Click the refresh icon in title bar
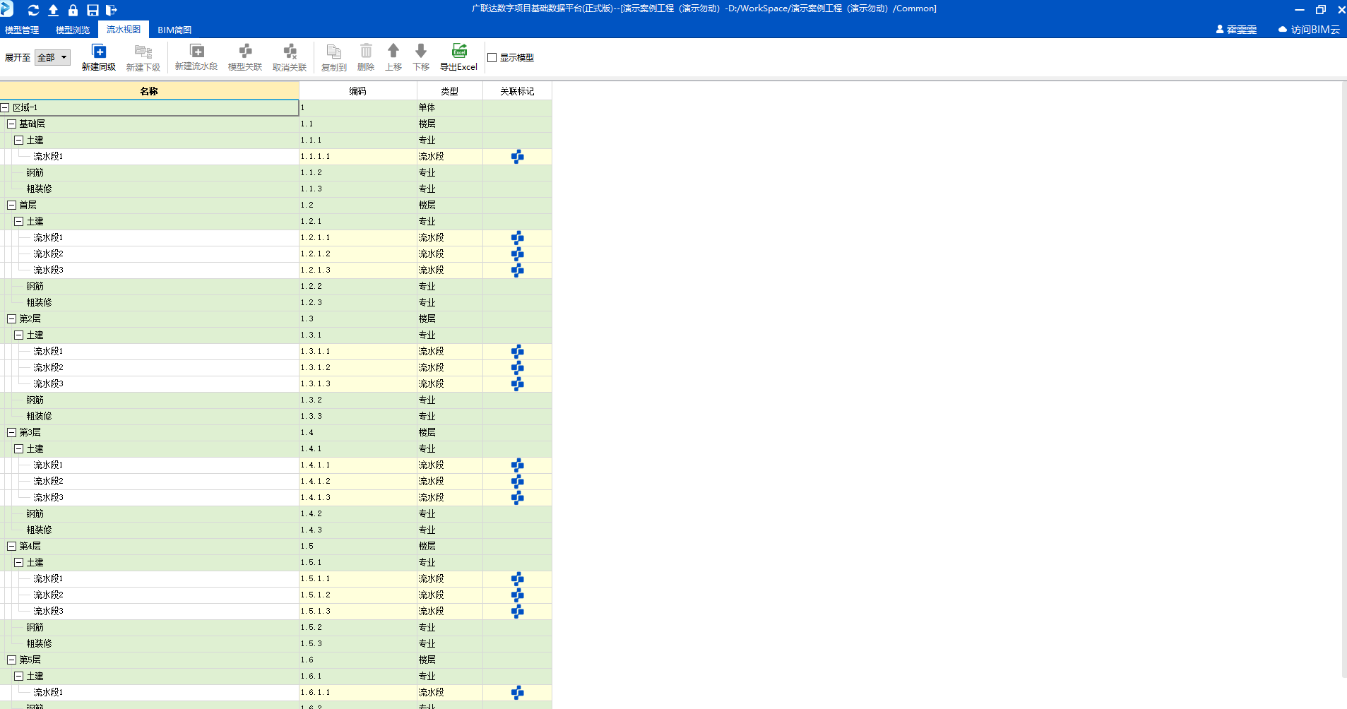This screenshot has width=1347, height=709. pyautogui.click(x=33, y=10)
